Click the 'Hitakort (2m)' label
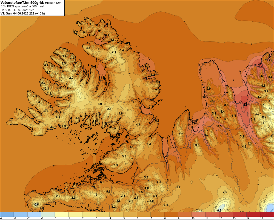Image resolution: width=274 pixels, height=220 pixels. click(53, 3)
